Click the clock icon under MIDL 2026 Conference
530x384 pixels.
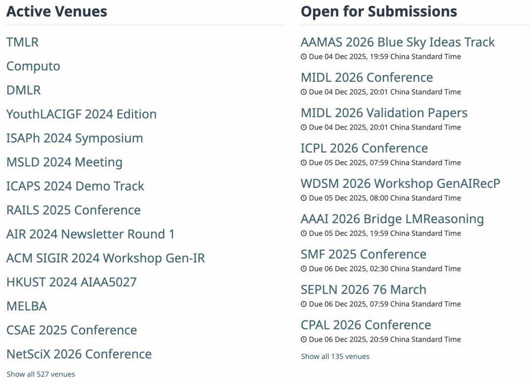[x=304, y=92]
